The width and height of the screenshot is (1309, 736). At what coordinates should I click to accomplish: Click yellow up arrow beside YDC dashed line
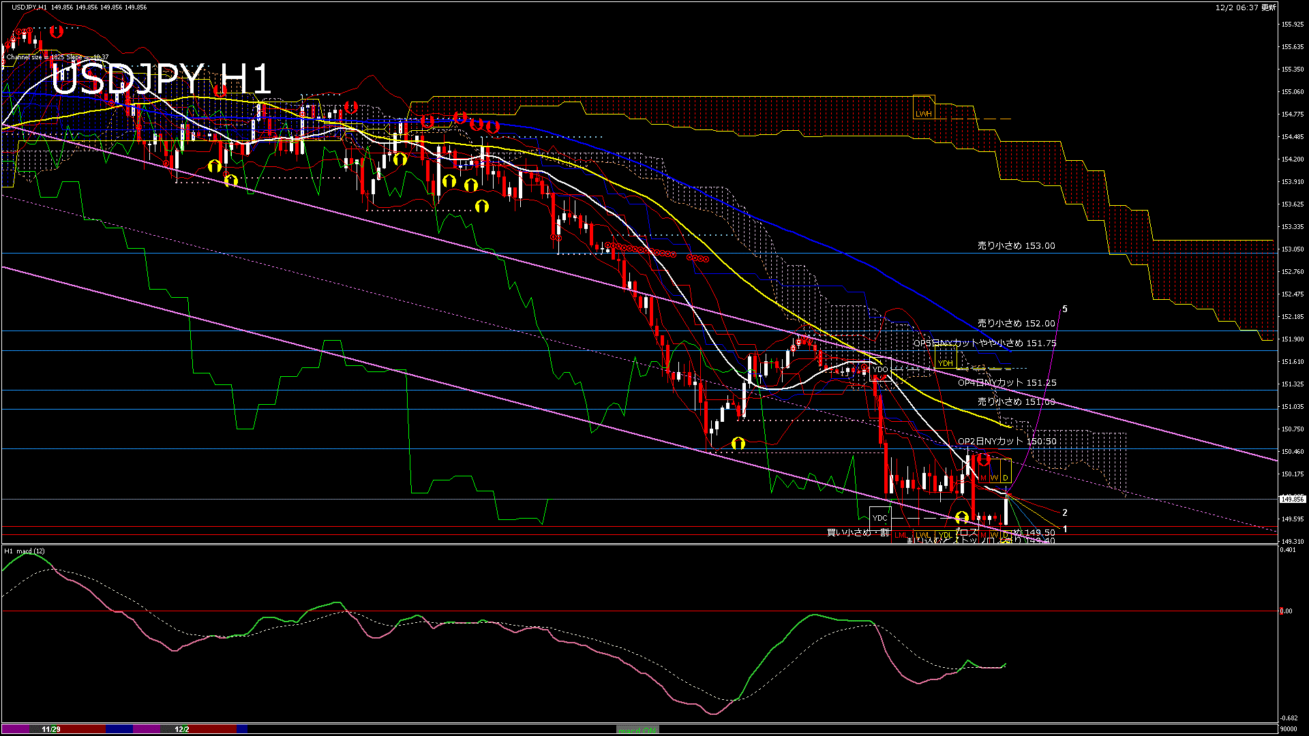pyautogui.click(x=961, y=518)
